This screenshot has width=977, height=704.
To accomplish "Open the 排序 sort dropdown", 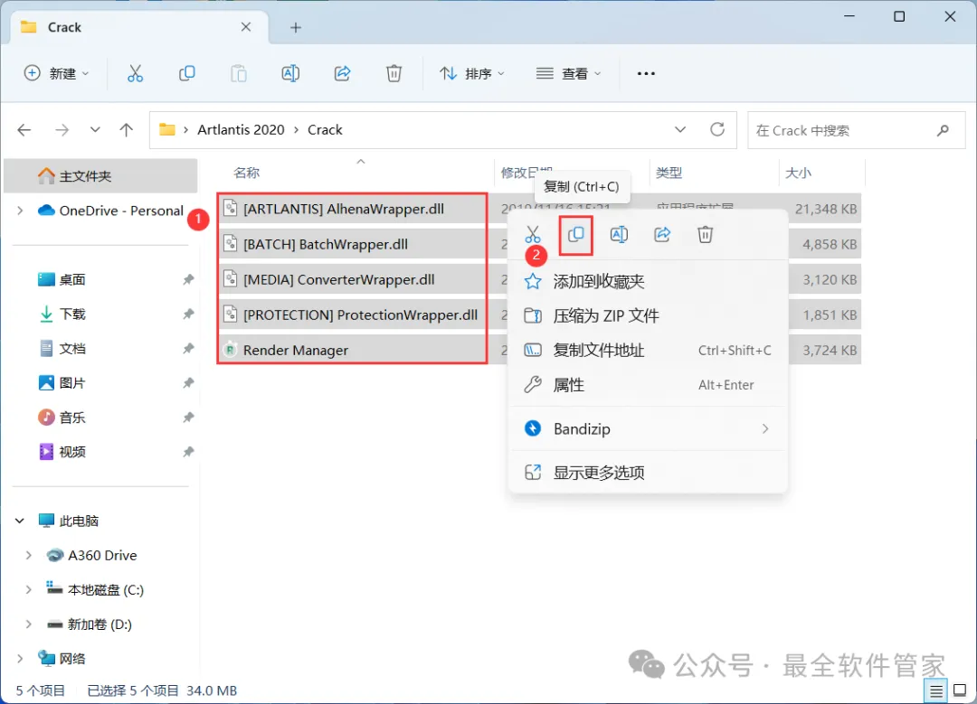I will (471, 73).
